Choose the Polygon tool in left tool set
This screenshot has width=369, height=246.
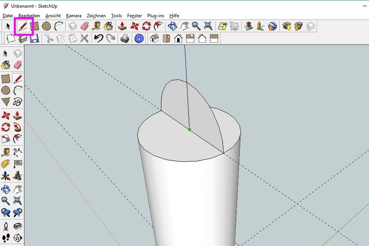point(5,102)
